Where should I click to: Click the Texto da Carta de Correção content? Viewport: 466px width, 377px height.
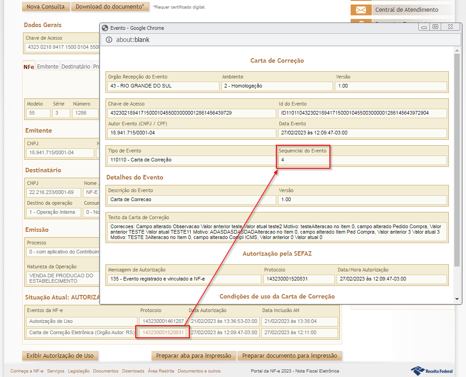[x=277, y=232]
